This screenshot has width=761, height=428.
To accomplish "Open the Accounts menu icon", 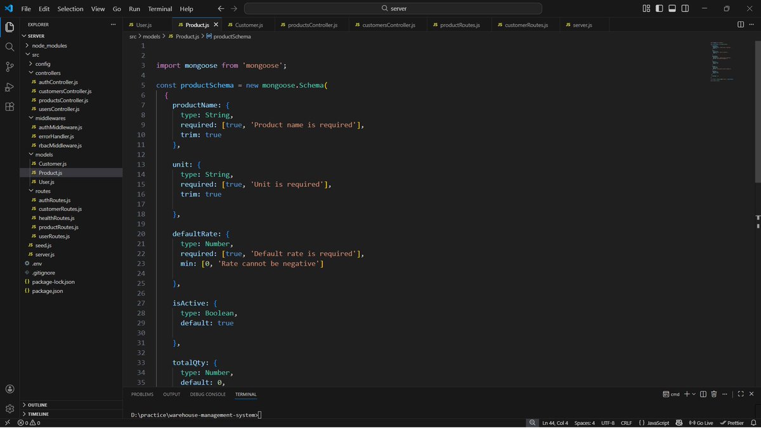I will pos(10,389).
